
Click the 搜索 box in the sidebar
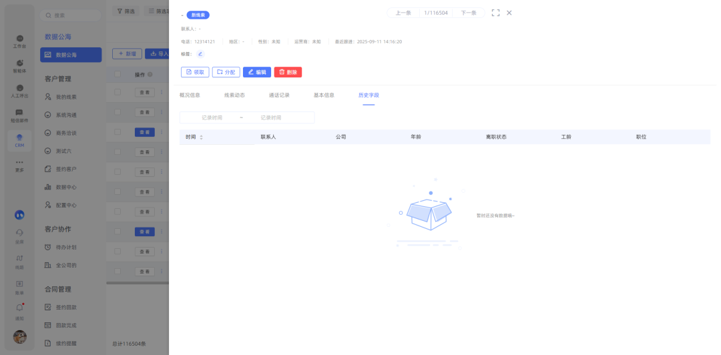(x=73, y=15)
